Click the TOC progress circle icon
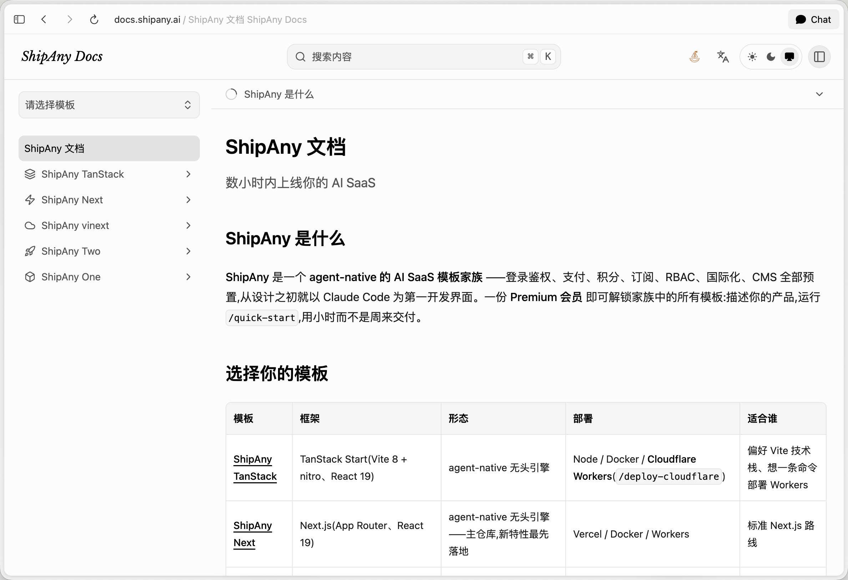This screenshot has width=848, height=580. (231, 94)
